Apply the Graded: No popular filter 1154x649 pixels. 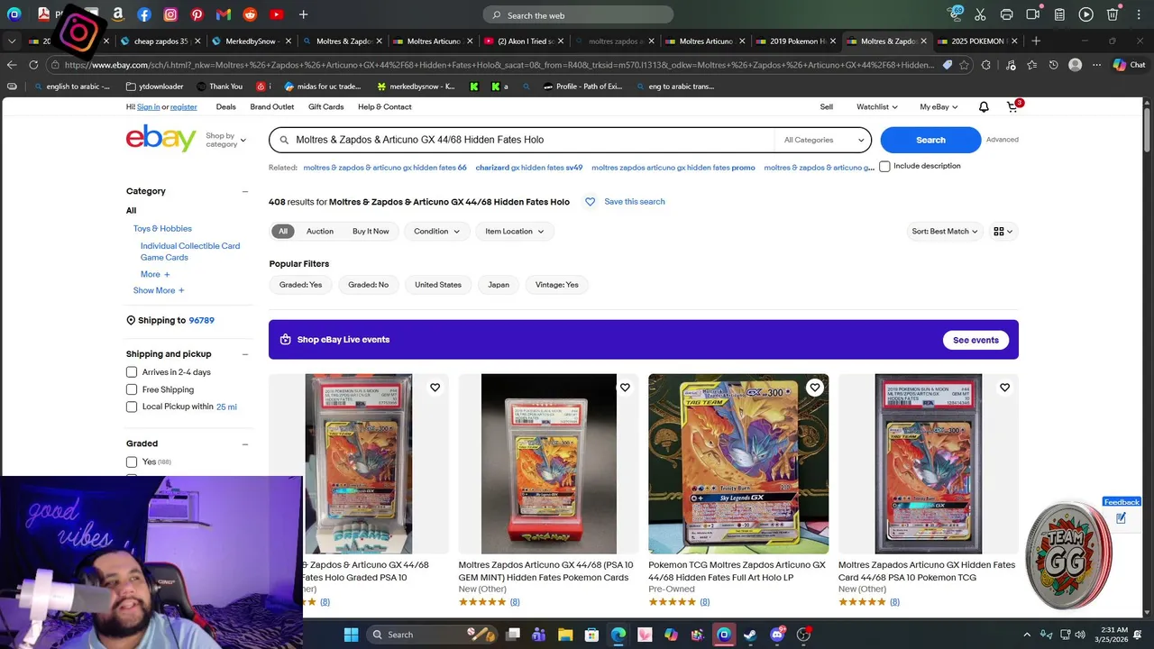coord(369,285)
